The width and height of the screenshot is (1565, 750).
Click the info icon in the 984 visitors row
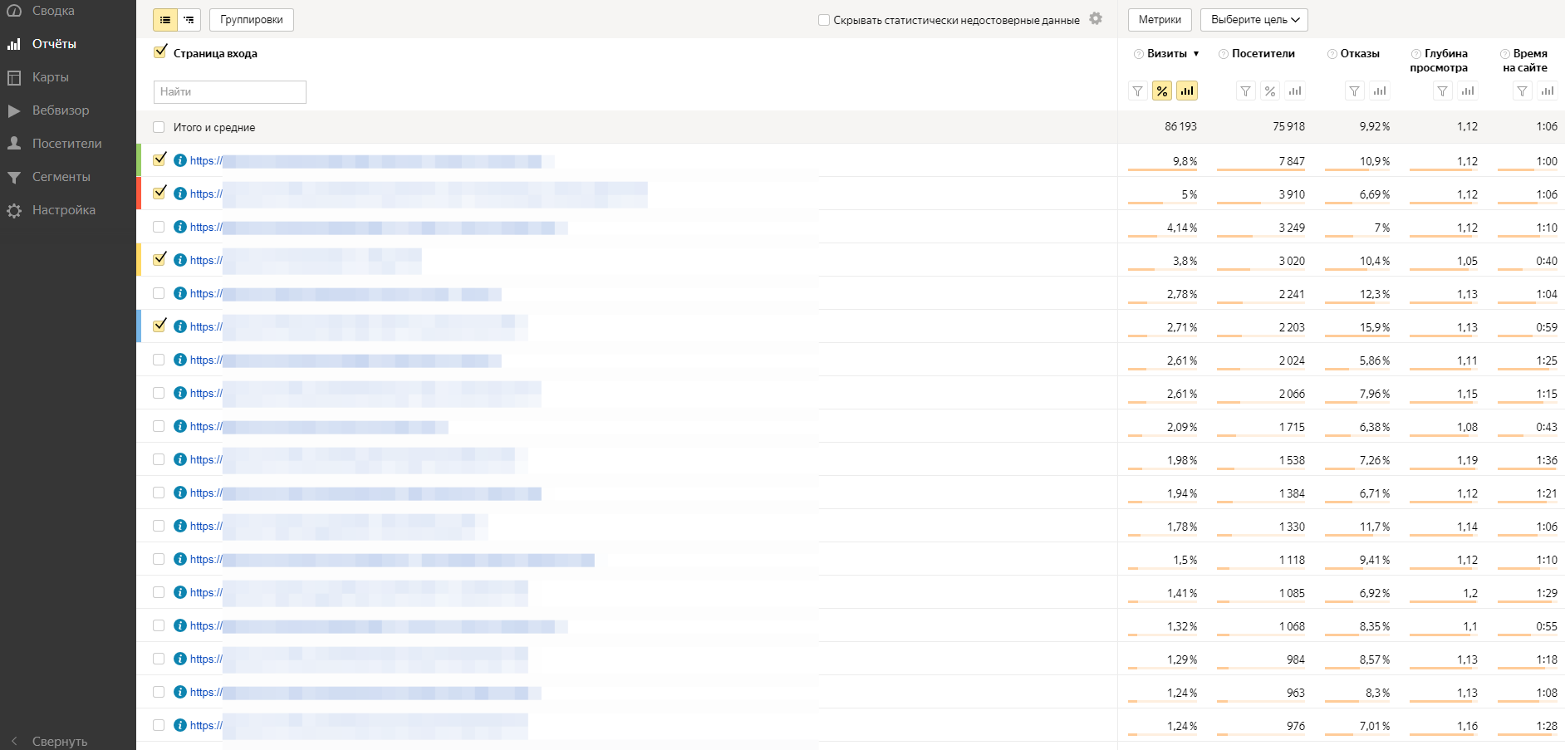pyautogui.click(x=180, y=659)
